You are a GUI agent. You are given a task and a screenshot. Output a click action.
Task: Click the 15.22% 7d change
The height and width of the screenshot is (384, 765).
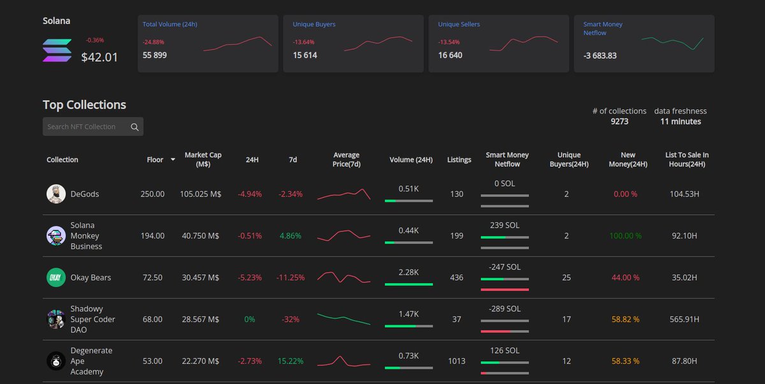(291, 361)
